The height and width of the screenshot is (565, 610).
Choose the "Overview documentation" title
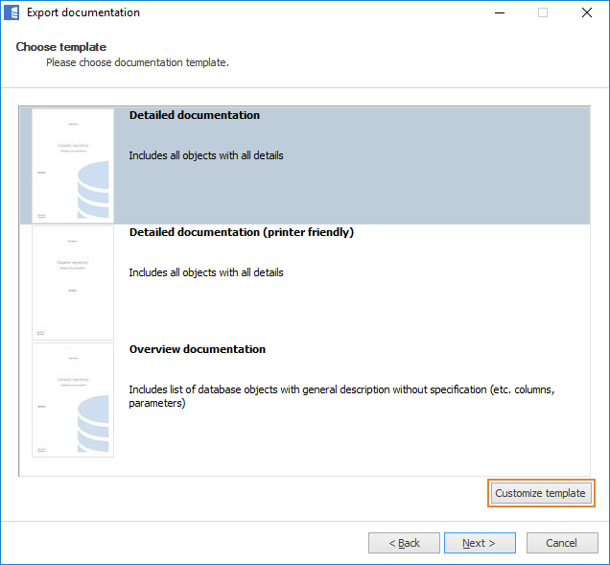point(197,349)
